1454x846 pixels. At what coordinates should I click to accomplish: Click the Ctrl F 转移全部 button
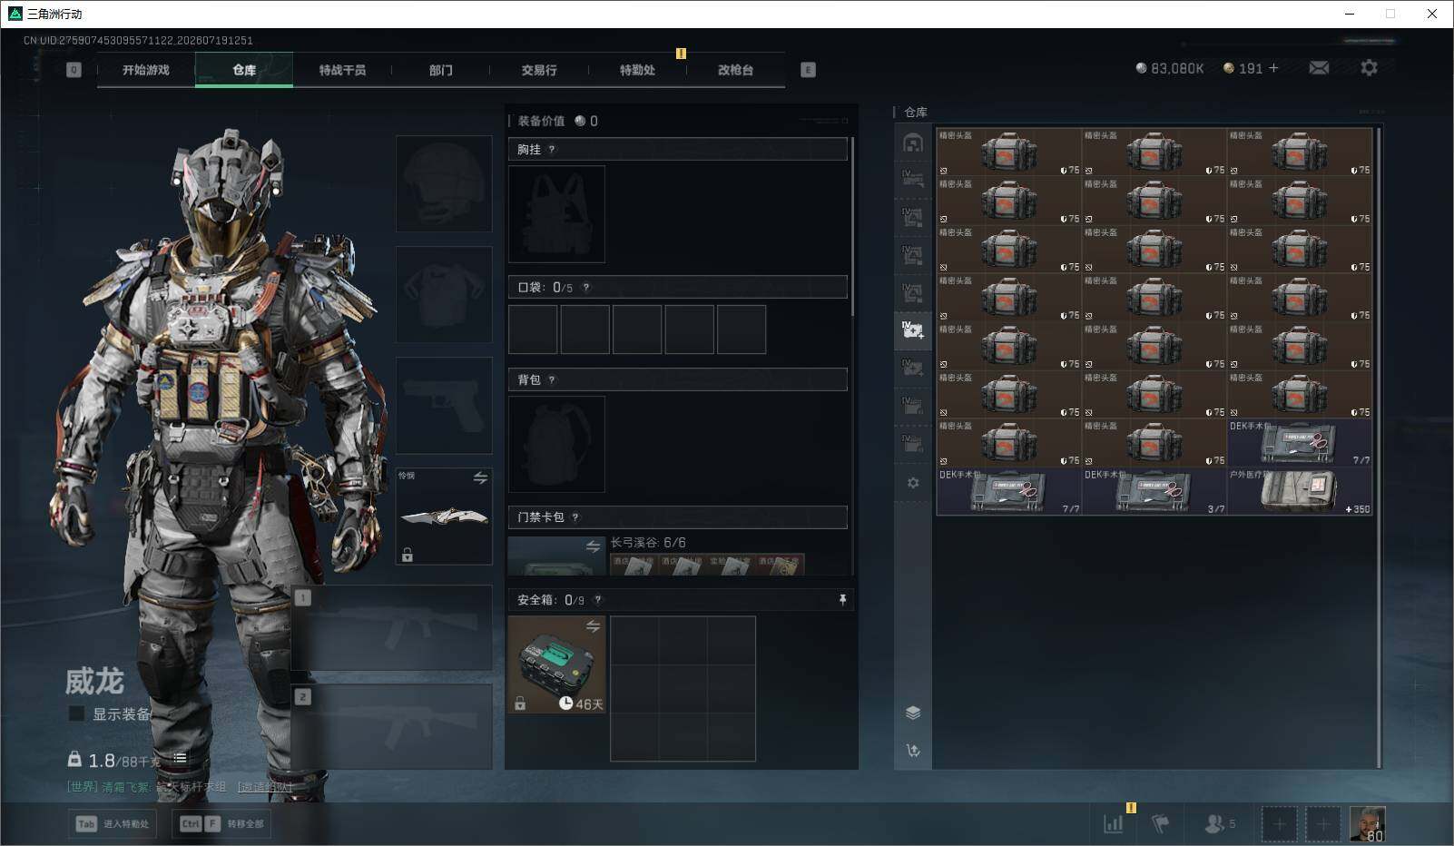(222, 824)
